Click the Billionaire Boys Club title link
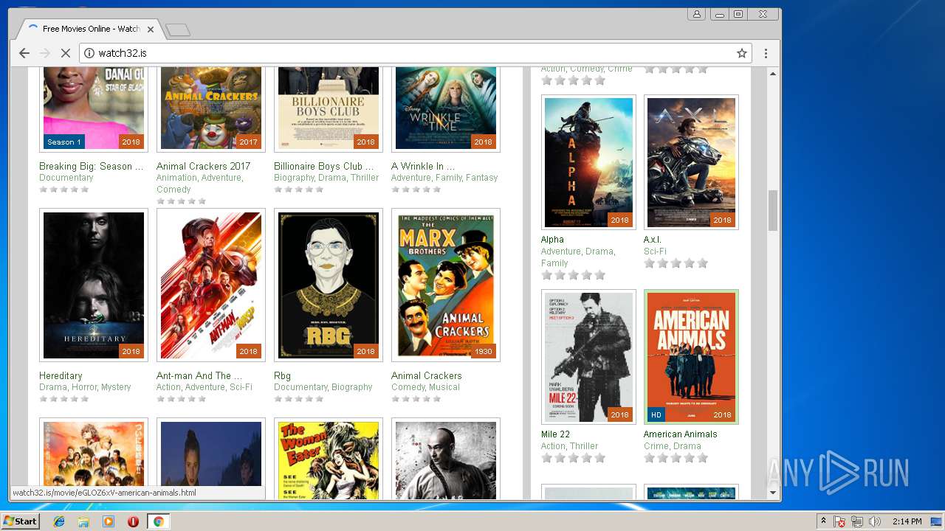The height and width of the screenshot is (531, 945). (x=323, y=167)
